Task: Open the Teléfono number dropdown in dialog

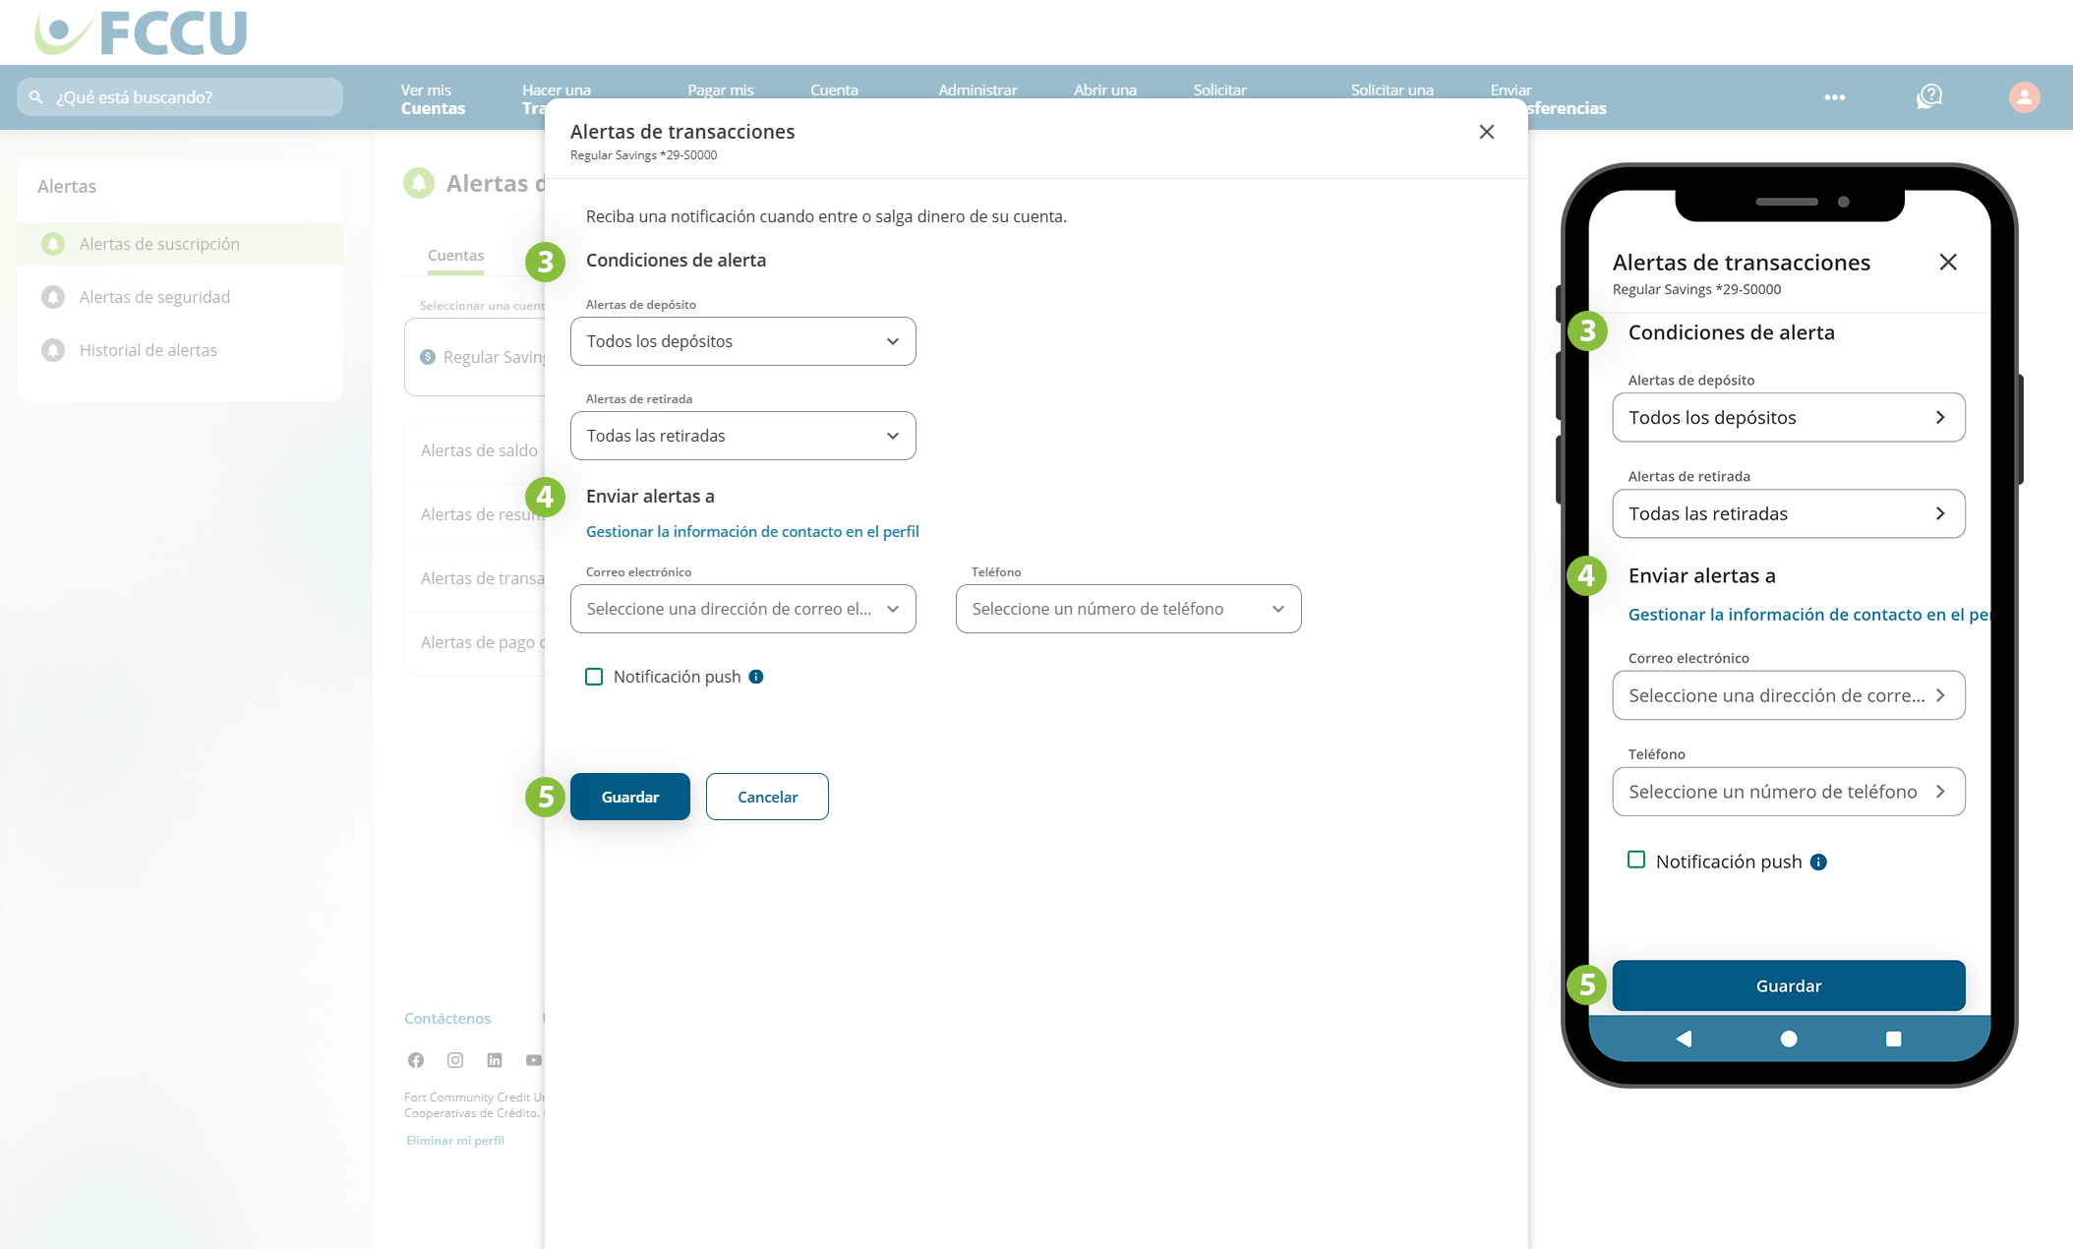Action: 1128,609
